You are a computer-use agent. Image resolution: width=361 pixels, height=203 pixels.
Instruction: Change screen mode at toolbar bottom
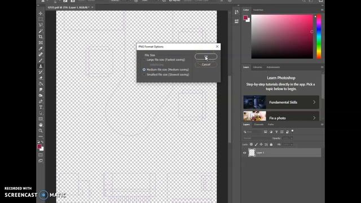pyautogui.click(x=41, y=161)
